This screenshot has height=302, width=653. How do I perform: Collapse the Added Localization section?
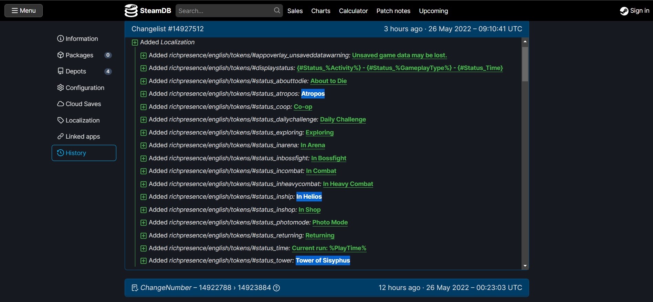135,43
